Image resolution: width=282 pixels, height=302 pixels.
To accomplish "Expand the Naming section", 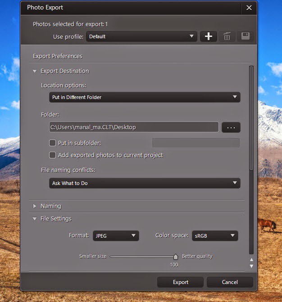I will point(35,206).
